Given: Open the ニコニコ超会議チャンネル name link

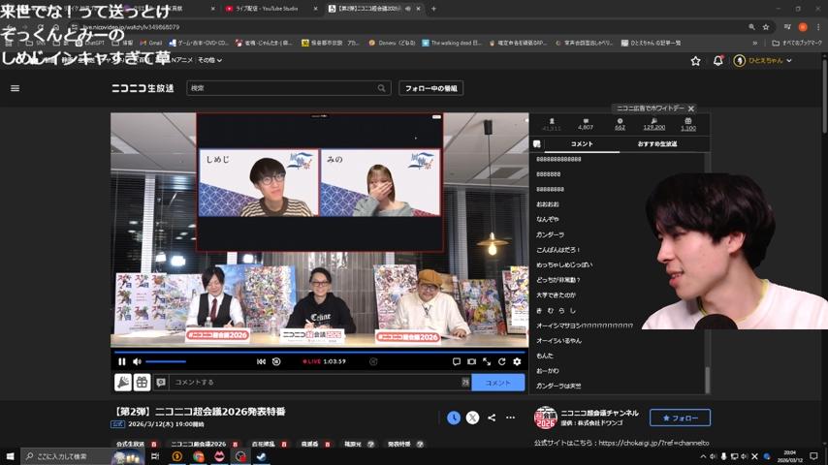Looking at the screenshot, I should (599, 413).
